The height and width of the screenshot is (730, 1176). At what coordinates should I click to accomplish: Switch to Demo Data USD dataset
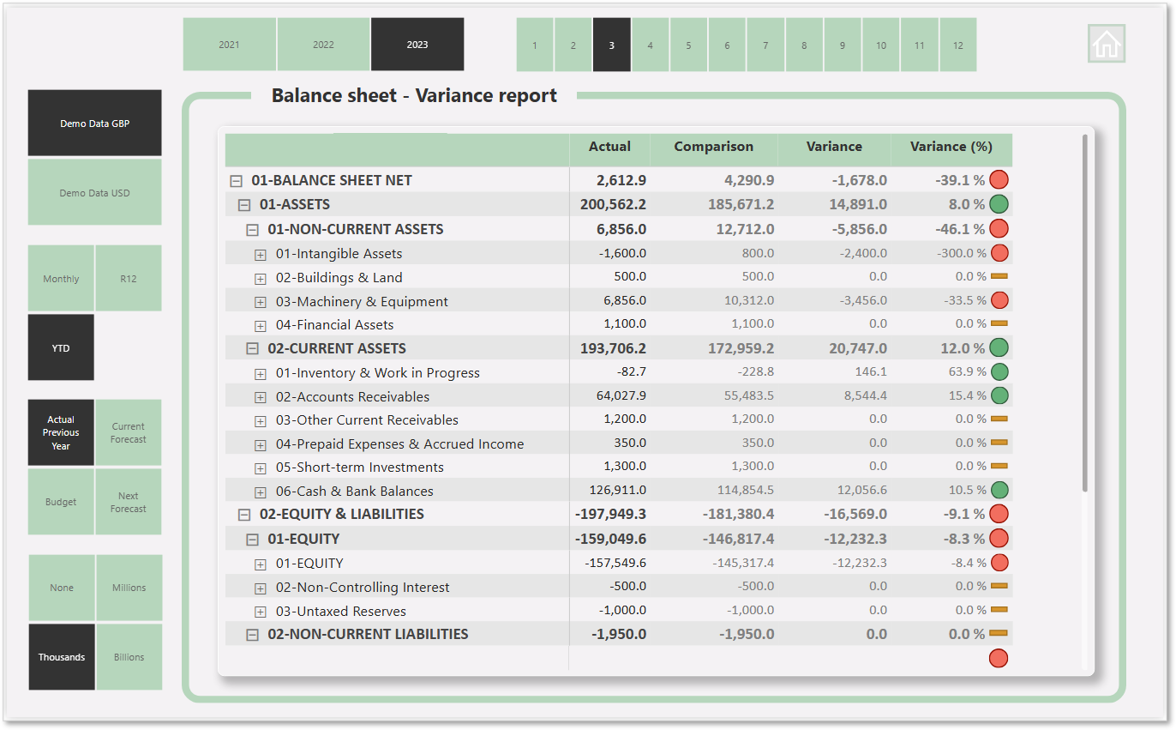point(94,192)
